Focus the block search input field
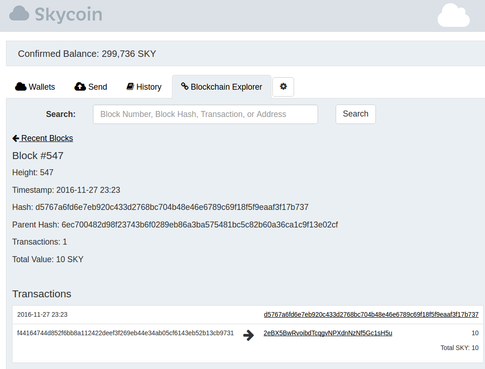Viewport: 485px width, 369px height. (x=205, y=114)
